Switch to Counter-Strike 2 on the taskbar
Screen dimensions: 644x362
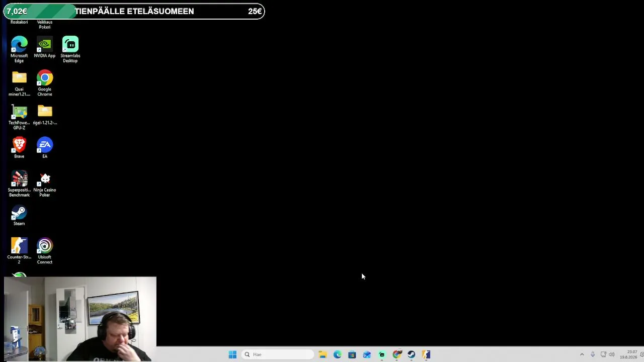(x=427, y=354)
